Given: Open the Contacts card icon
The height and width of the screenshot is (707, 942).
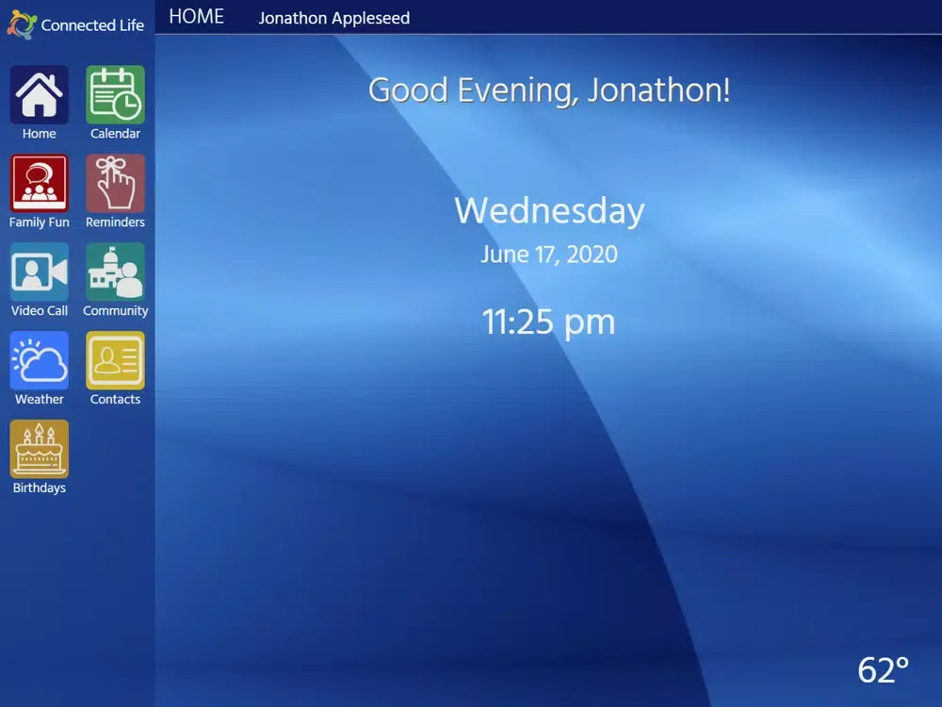Looking at the screenshot, I should pos(115,360).
